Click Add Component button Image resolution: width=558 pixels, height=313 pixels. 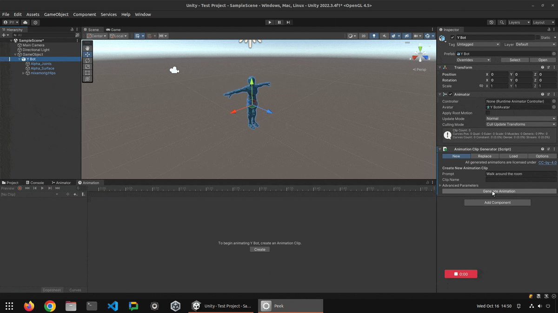click(497, 203)
